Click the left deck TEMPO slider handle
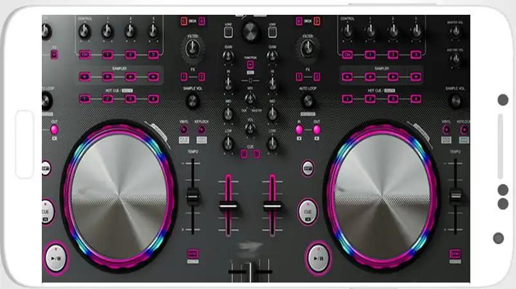This screenshot has height=289, width=516. (x=193, y=197)
